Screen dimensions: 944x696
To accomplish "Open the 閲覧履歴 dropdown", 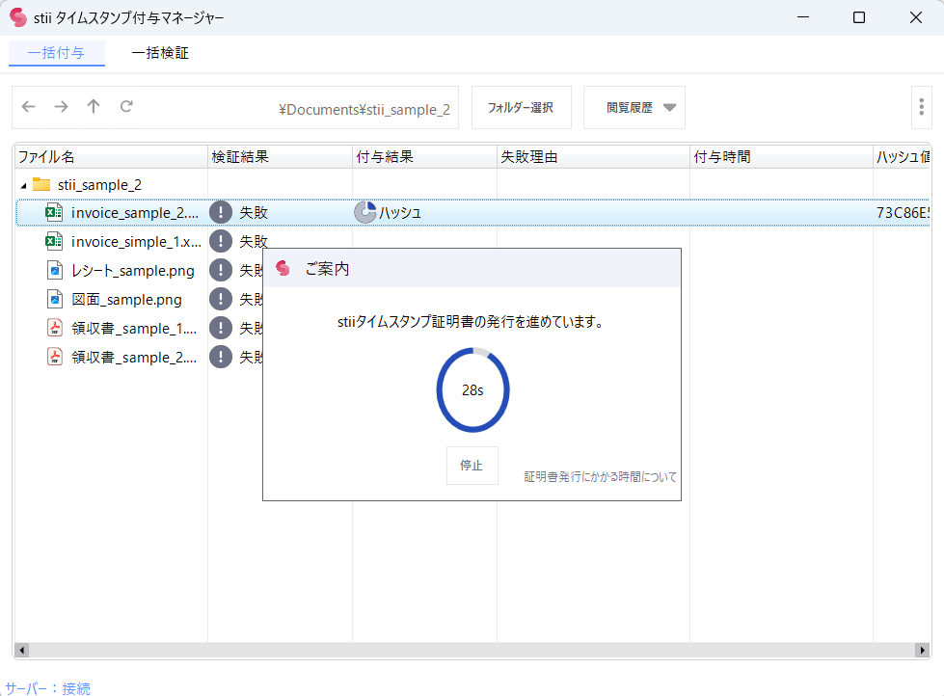I will (x=634, y=107).
